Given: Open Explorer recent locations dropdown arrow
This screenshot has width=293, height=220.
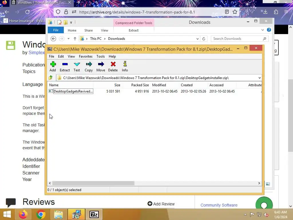Looking at the screenshot, I should pyautogui.click(x=68, y=39).
